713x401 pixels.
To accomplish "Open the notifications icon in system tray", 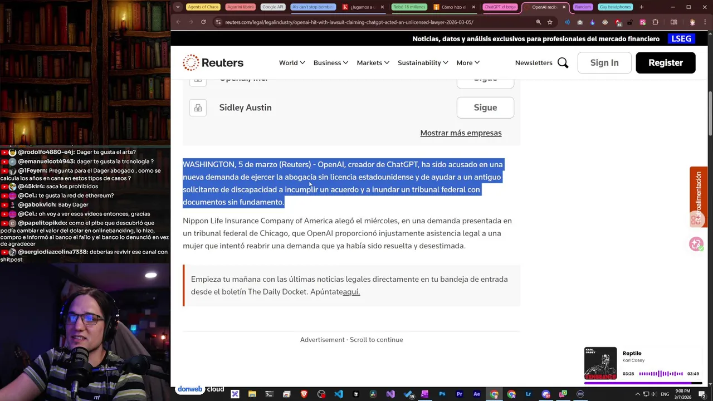I will [x=702, y=394].
